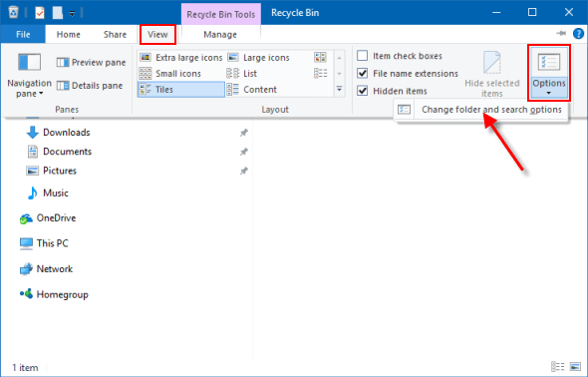The height and width of the screenshot is (377, 588).
Task: Select the Details layout icon
Action: pyautogui.click(x=320, y=73)
